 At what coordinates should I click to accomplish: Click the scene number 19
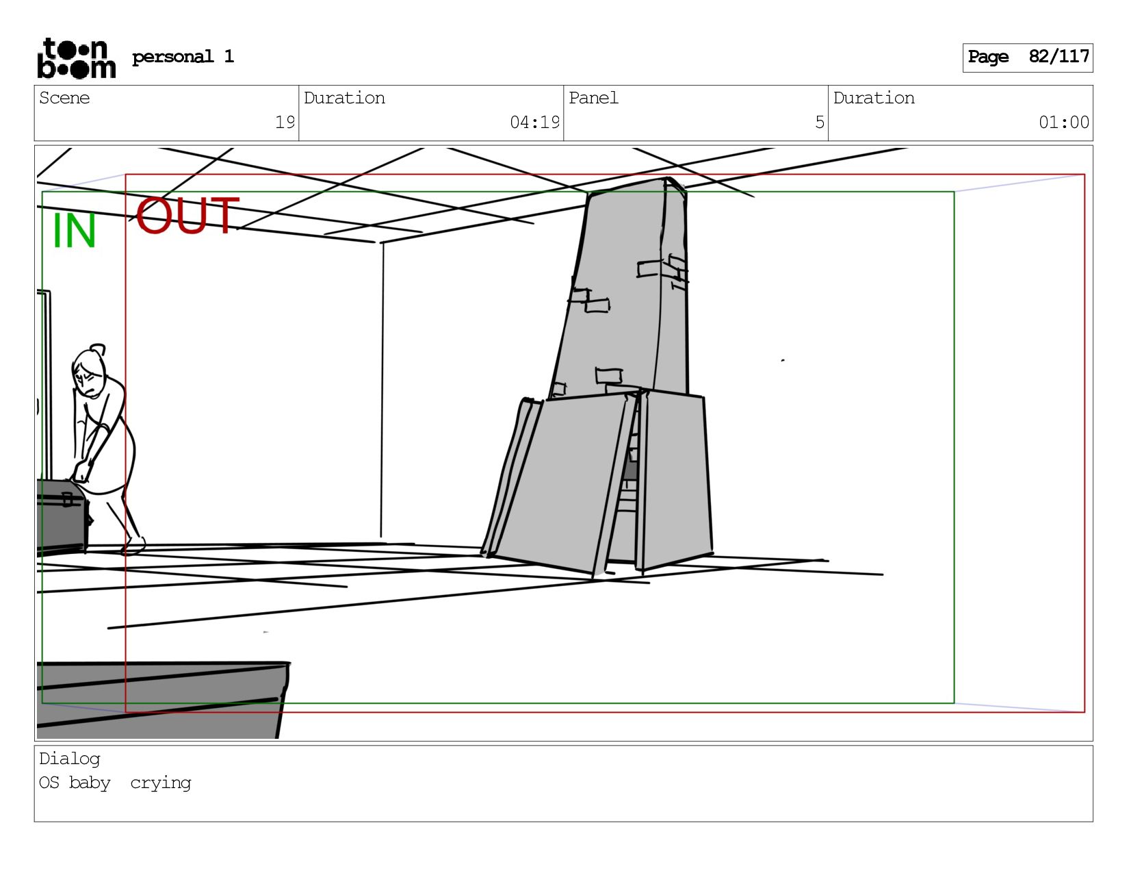tap(285, 123)
